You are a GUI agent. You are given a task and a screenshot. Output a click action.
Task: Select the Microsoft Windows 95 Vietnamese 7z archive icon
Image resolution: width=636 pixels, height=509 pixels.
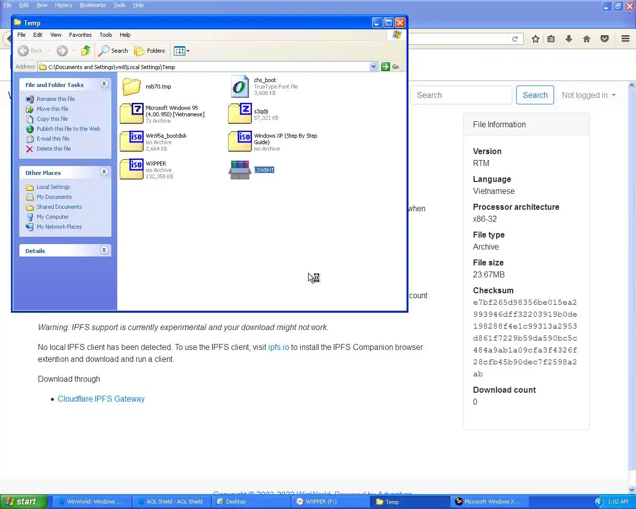[x=132, y=114]
